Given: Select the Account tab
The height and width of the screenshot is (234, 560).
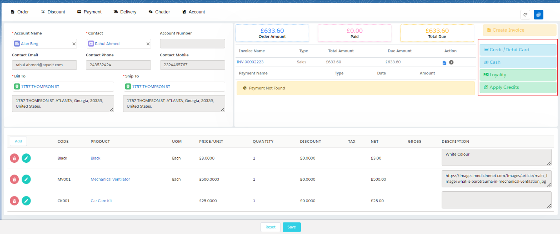Looking at the screenshot, I should pyautogui.click(x=194, y=12).
